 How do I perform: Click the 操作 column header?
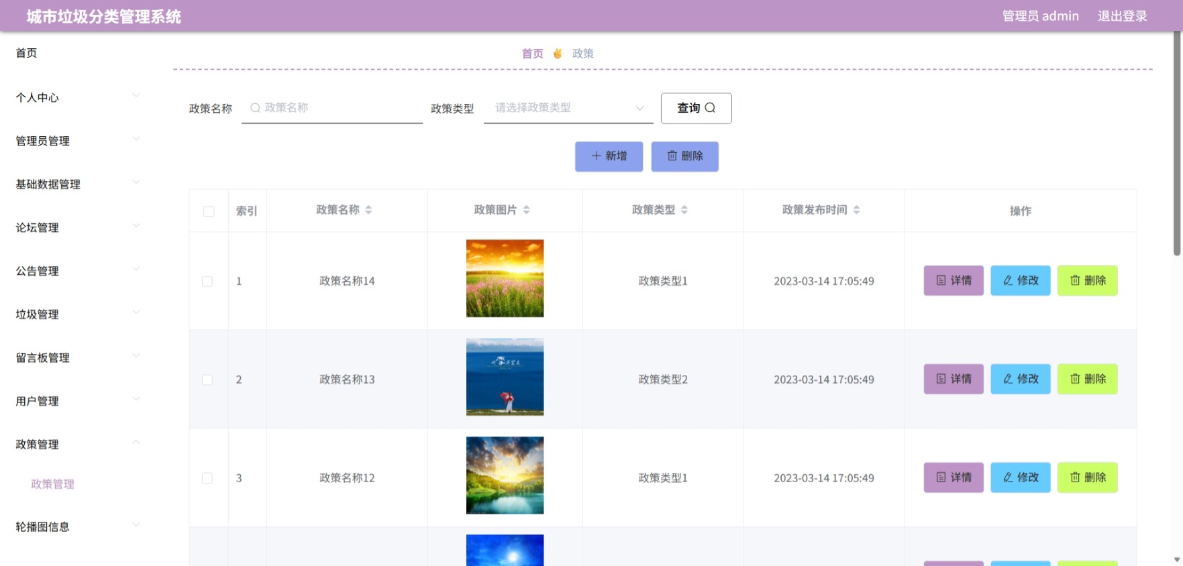1021,211
